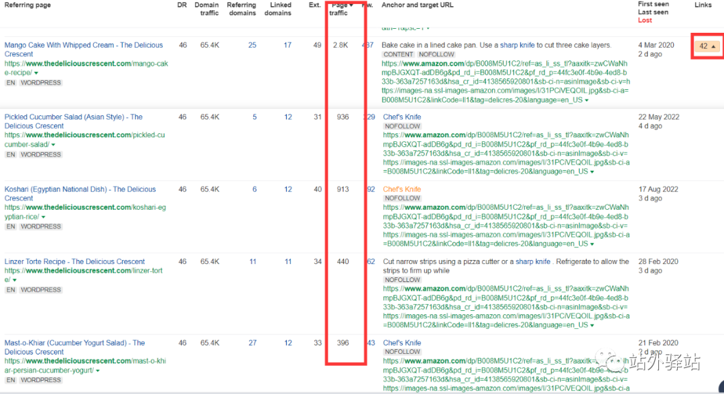Click the 17 linked domains number
Image resolution: width=724 pixels, height=394 pixels.
point(288,46)
